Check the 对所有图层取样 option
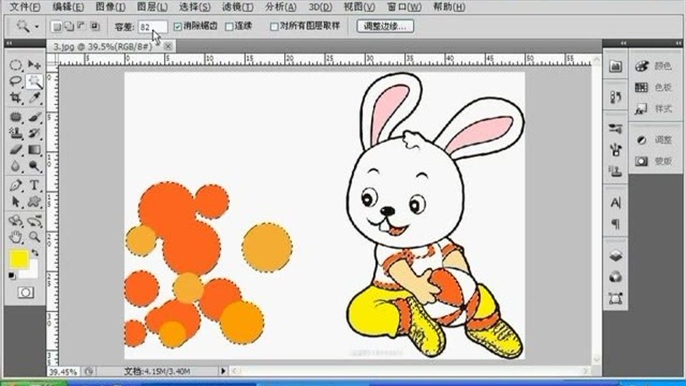This screenshot has width=686, height=386. coord(273,27)
